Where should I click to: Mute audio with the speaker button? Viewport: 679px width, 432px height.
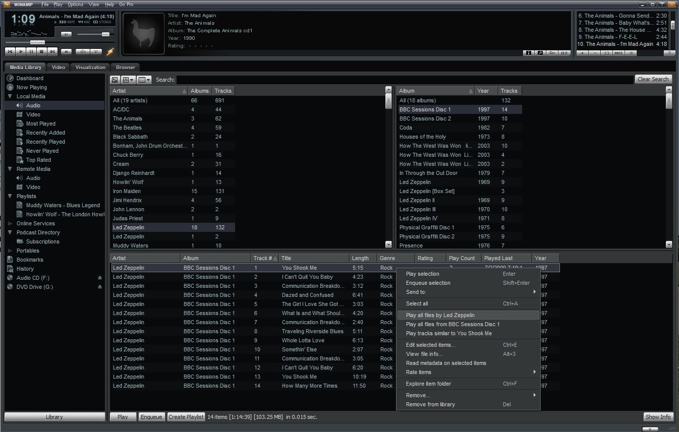click(66, 34)
